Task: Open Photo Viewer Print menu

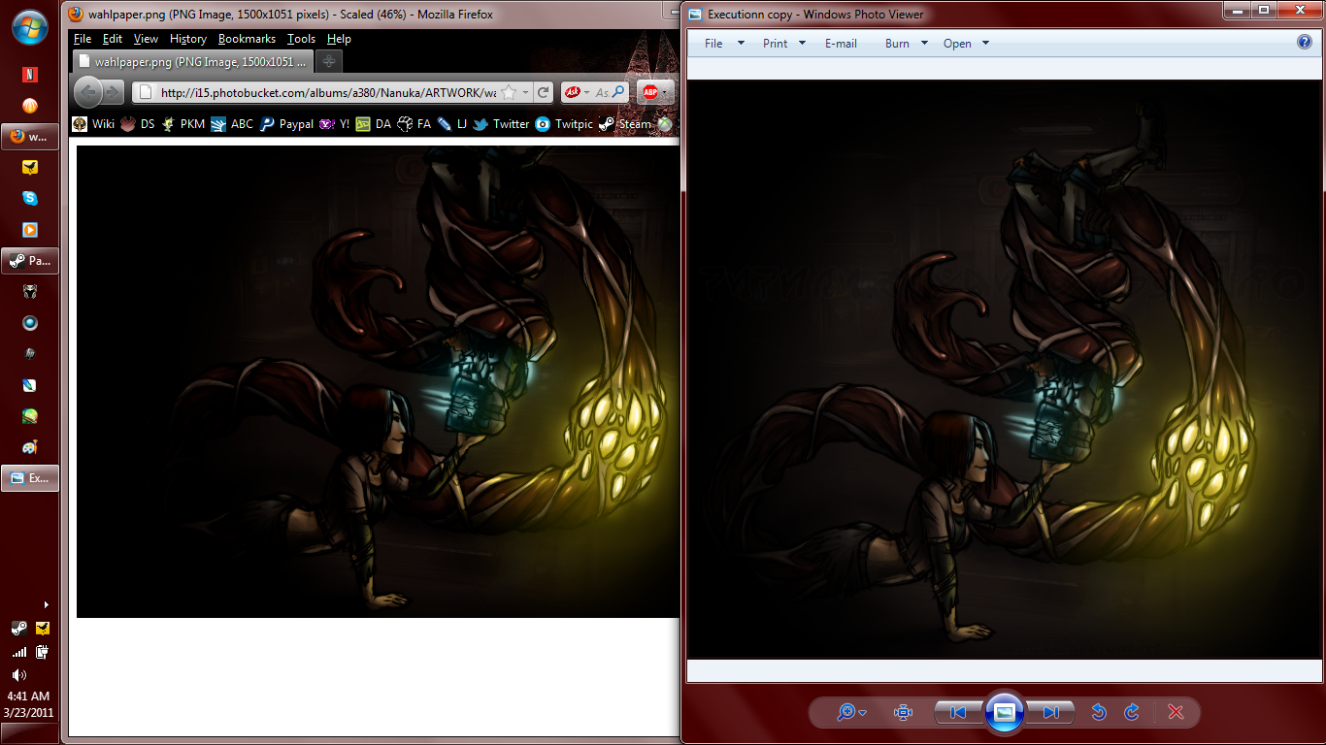Action: point(784,44)
